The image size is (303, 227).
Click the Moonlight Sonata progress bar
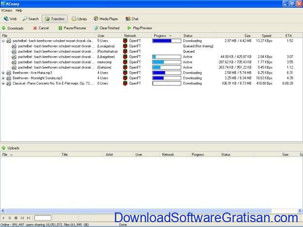167,78
